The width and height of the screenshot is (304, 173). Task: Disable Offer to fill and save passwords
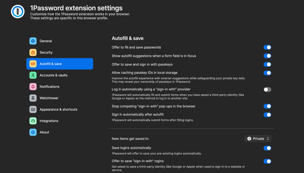coord(267,47)
